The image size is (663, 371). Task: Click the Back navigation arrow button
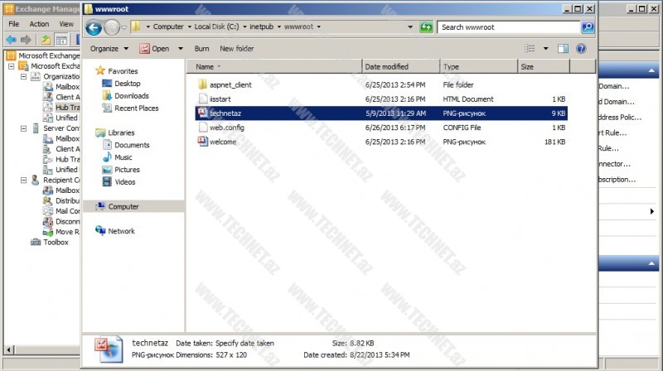[x=93, y=27]
